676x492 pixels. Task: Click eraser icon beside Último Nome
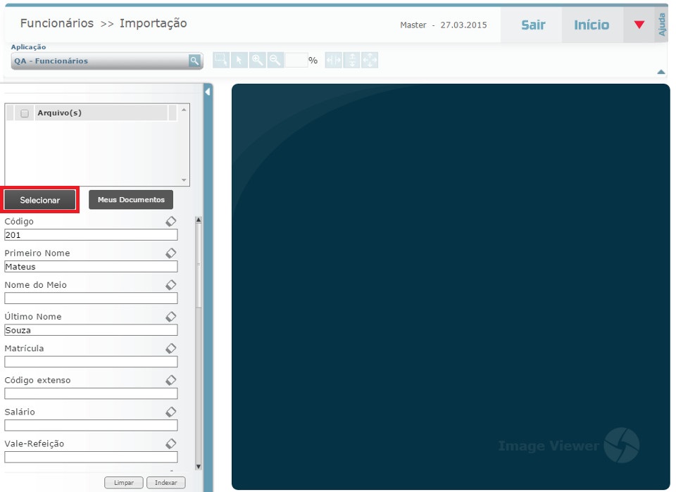[x=170, y=316]
